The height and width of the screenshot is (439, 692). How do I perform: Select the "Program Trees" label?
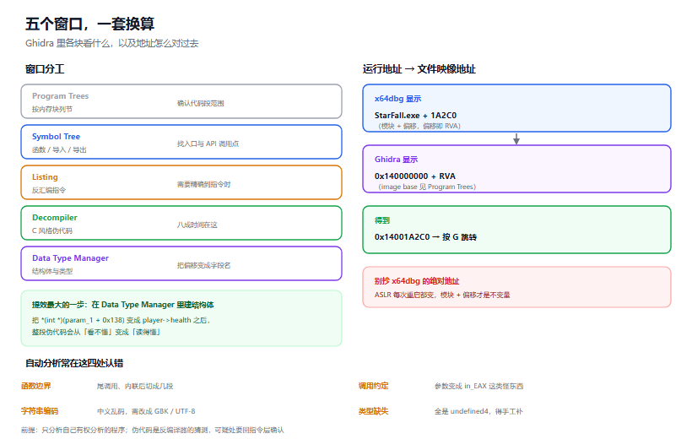click(x=60, y=96)
